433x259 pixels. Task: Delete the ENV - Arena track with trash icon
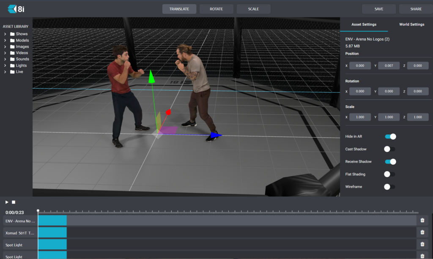pos(422,220)
